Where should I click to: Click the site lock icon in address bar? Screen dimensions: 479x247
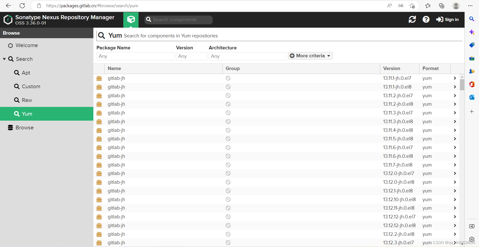click(39, 5)
